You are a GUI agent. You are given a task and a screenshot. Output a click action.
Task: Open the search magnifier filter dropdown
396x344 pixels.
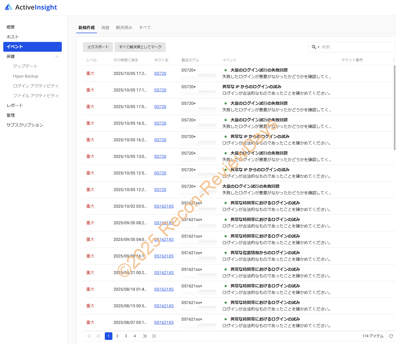315,47
